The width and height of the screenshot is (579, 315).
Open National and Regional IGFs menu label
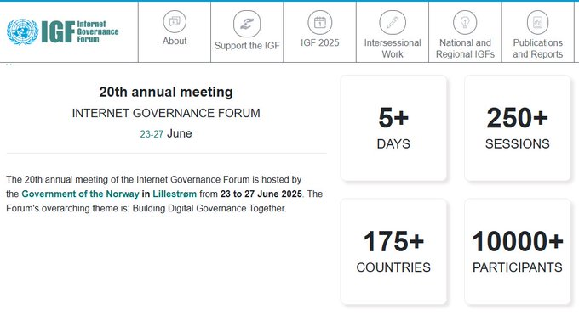pyautogui.click(x=465, y=48)
